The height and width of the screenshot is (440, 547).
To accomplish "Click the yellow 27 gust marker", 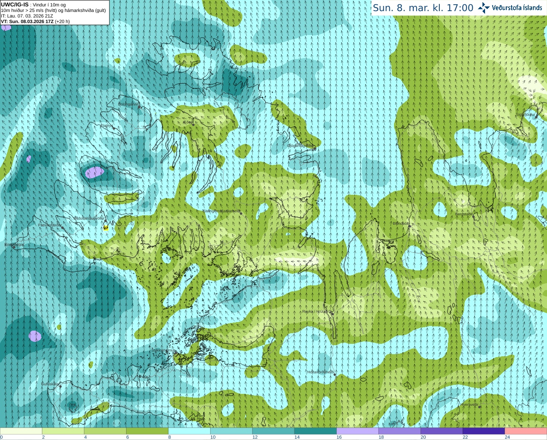I will [106, 228].
